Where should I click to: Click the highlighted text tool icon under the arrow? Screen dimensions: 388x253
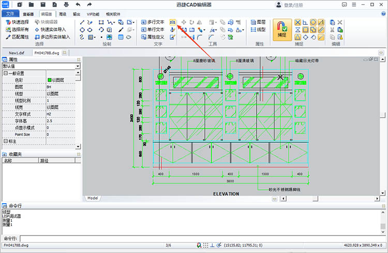(172, 22)
